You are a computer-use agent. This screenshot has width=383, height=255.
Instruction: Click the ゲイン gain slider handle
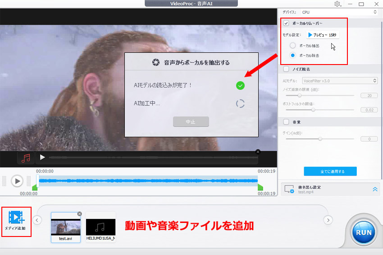point(320,139)
